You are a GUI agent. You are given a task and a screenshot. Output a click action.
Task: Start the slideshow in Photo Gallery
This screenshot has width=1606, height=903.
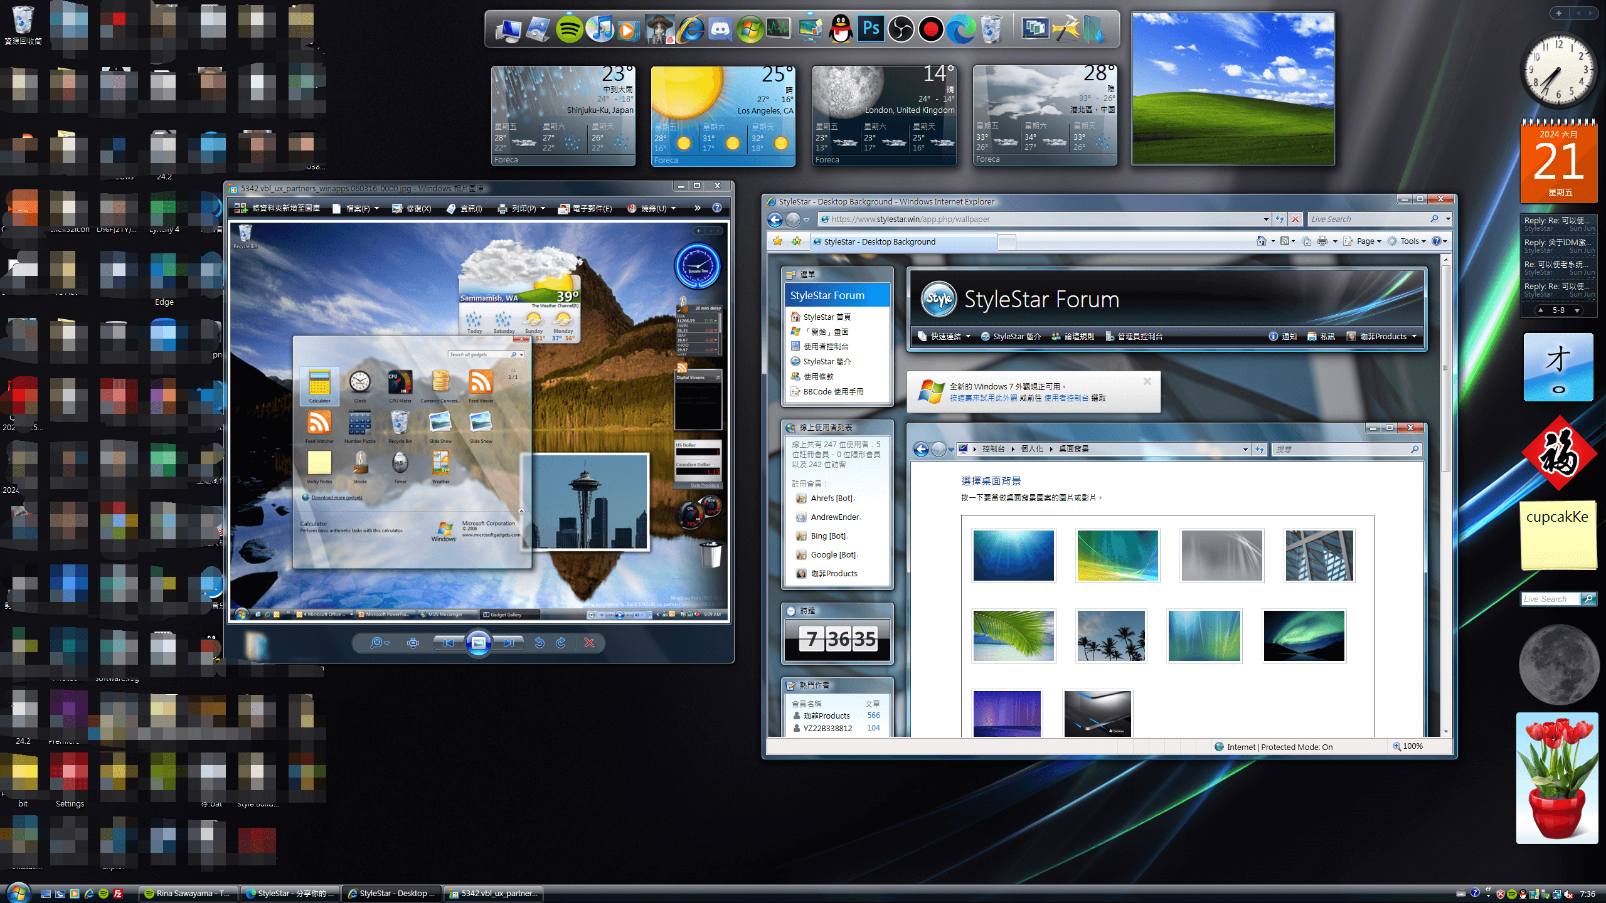tap(479, 643)
